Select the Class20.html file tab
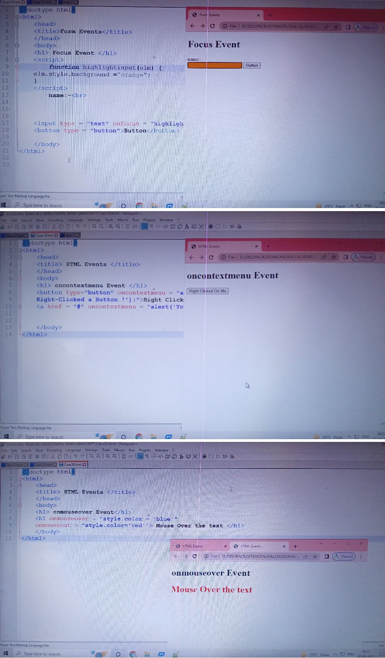The image size is (385, 658). tap(72, 465)
